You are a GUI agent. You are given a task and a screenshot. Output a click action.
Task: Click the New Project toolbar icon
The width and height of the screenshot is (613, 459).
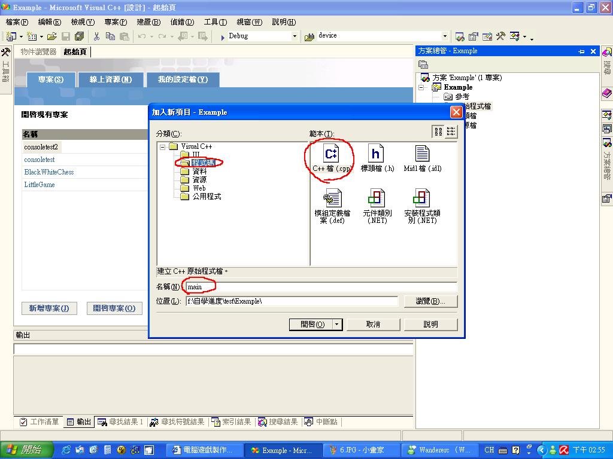pyautogui.click(x=11, y=36)
